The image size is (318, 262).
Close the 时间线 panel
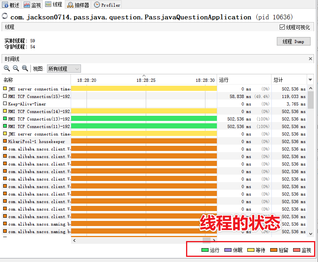click(310, 58)
